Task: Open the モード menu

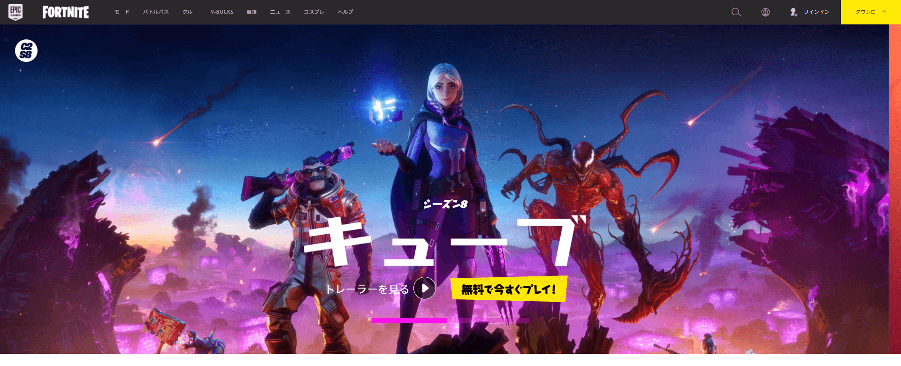Action: point(122,12)
